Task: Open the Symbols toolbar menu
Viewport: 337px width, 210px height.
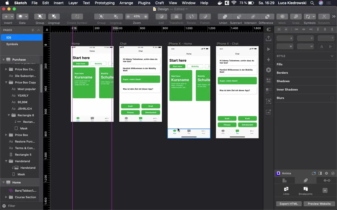Action: pyautogui.click(x=310, y=17)
